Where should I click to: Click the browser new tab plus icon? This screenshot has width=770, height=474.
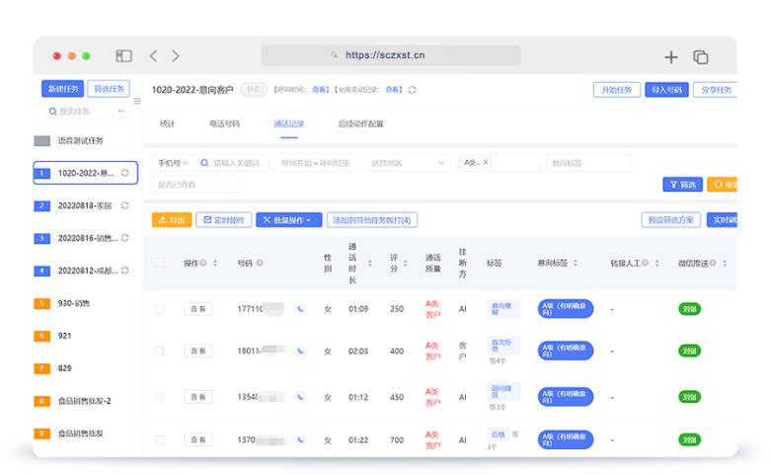[x=671, y=56]
